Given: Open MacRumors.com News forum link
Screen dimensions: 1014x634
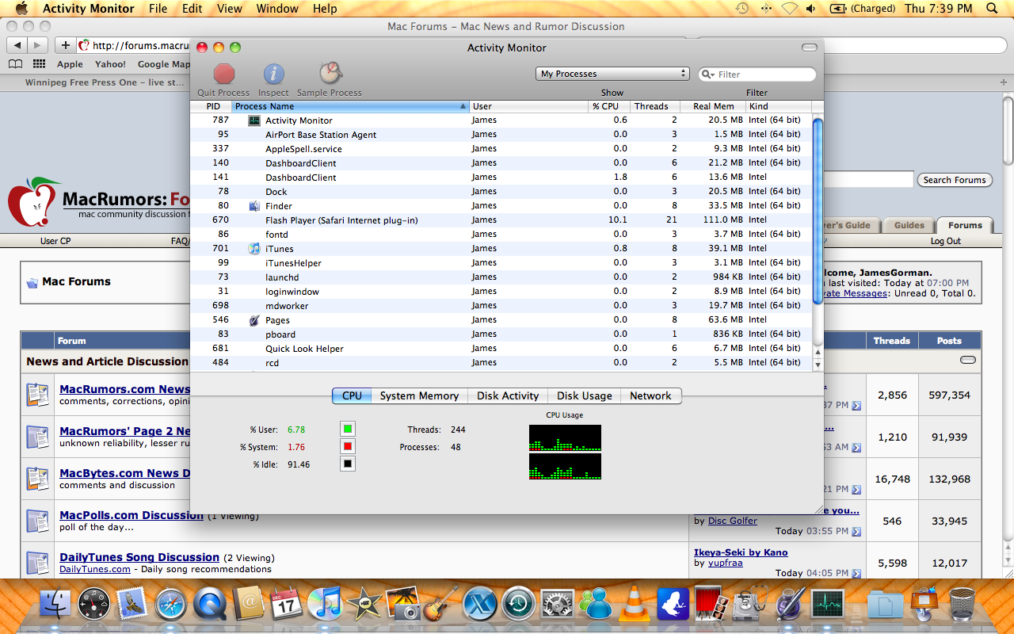Looking at the screenshot, I should tap(125, 389).
